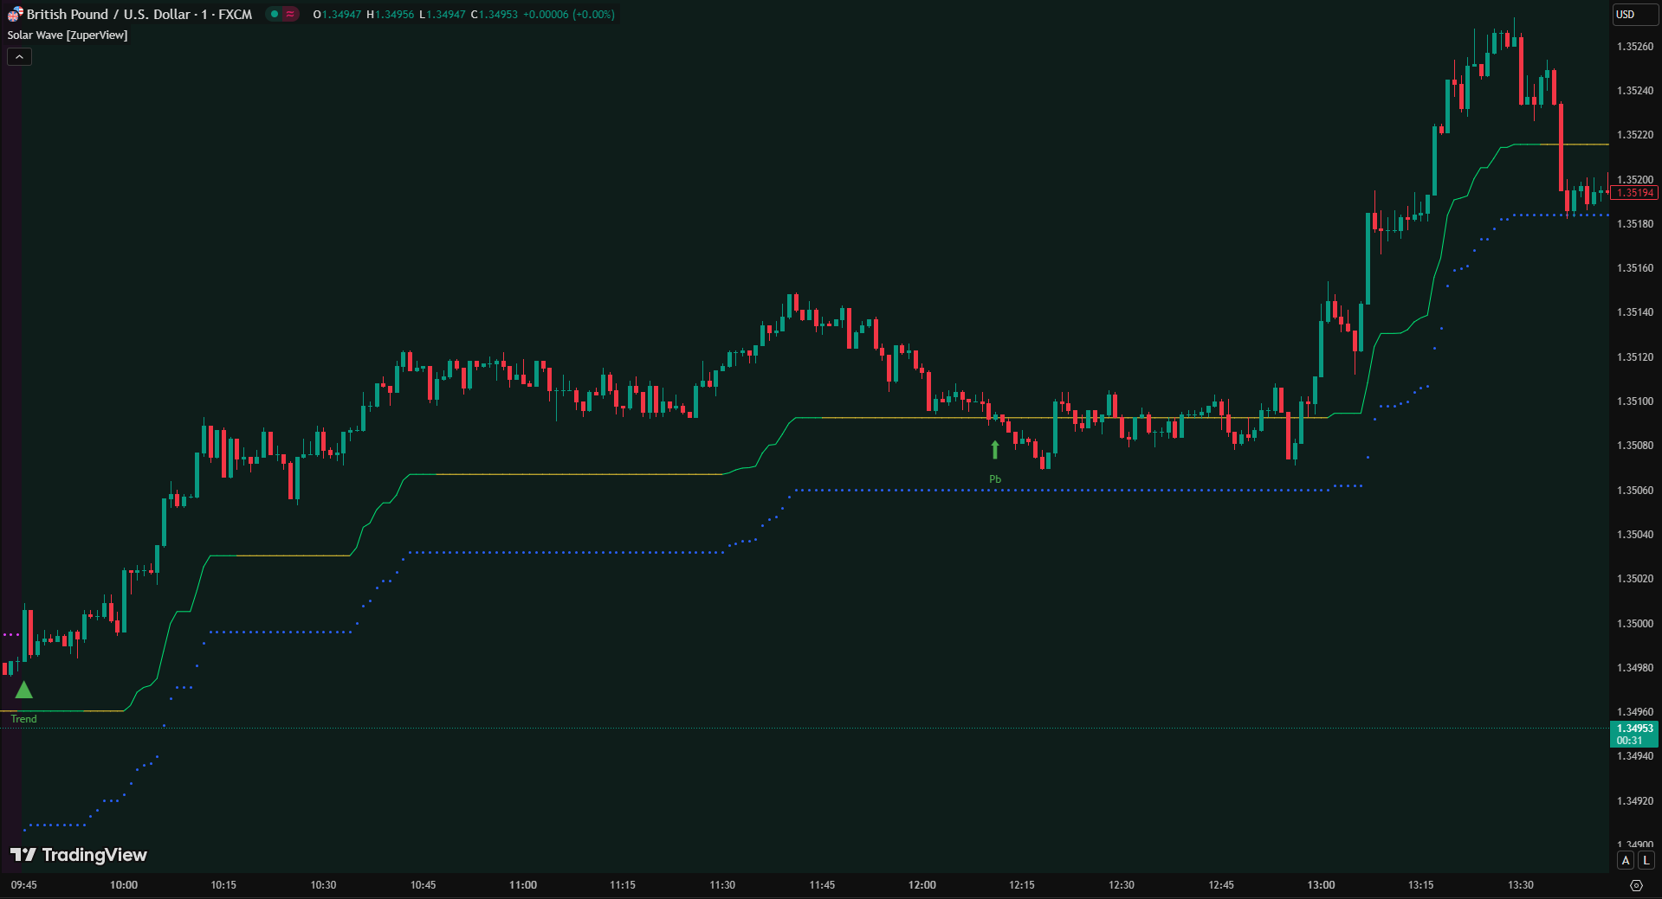Select the Solar Wave [ZuperView] indicator title

[68, 35]
